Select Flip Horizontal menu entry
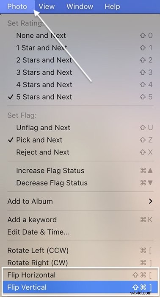The width and height of the screenshot is (160, 297). click(x=80, y=275)
